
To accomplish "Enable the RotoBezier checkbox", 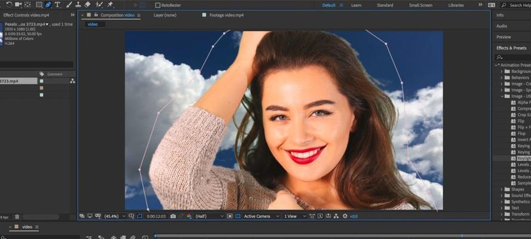I will point(158,5).
